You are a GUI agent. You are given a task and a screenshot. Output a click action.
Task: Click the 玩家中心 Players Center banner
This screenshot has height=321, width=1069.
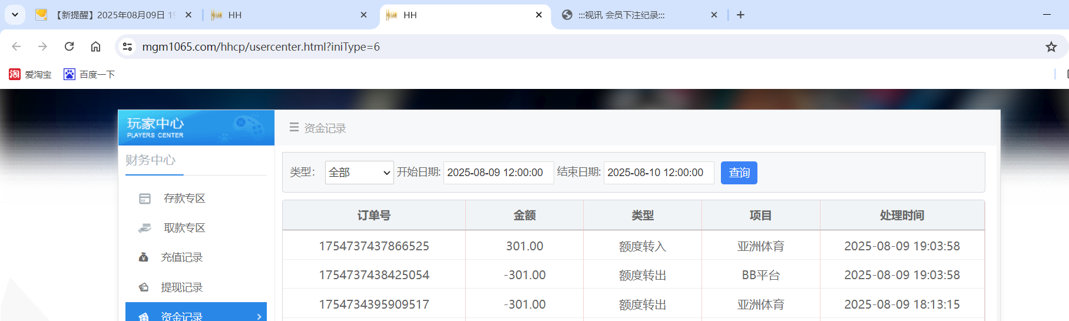196,128
